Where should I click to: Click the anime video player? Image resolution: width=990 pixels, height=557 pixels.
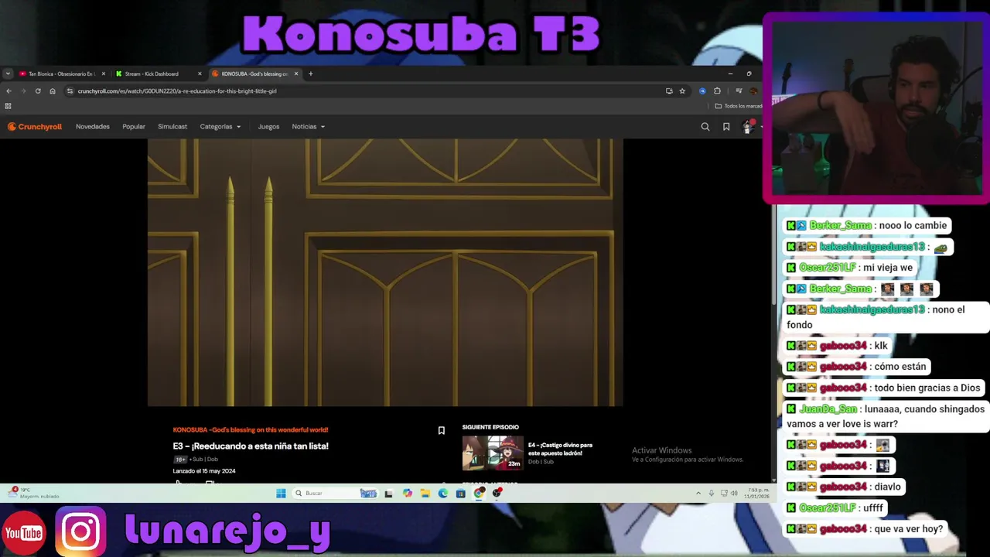(x=385, y=272)
